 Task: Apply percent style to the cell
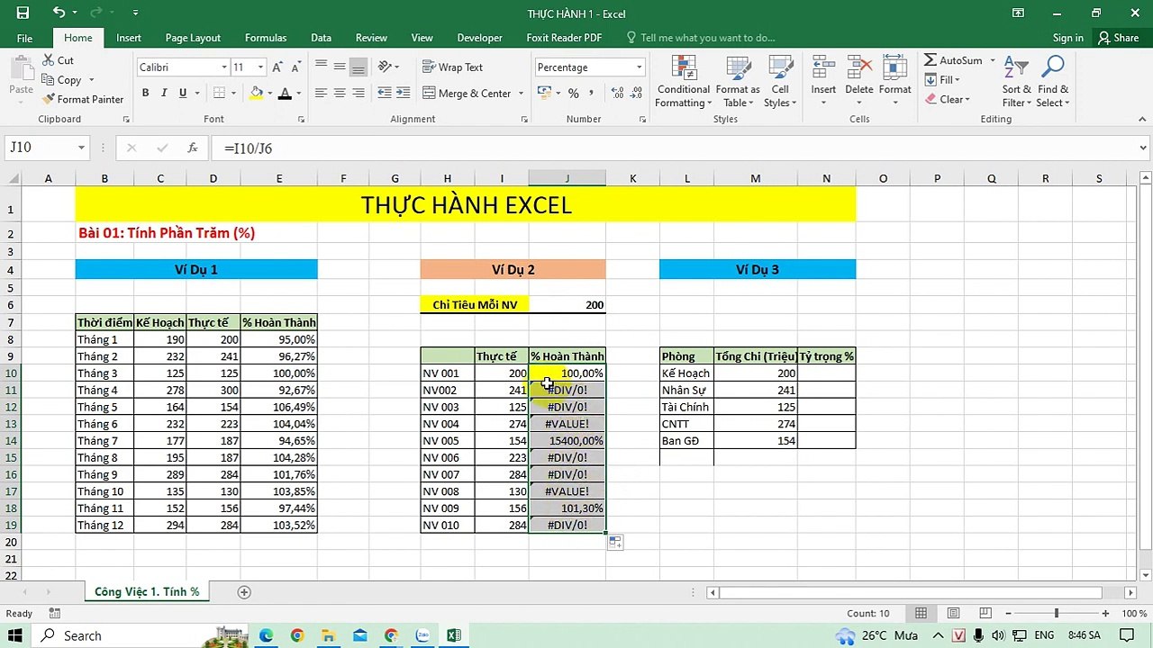point(573,94)
